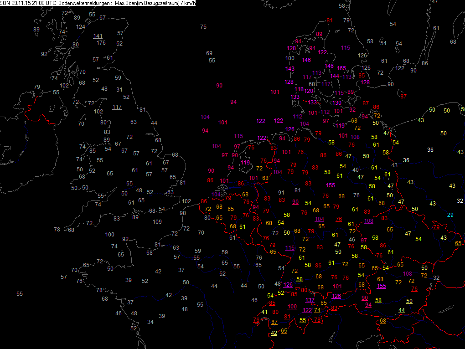Select the underlined 79 red value
Screen dimensions: 465x349
coord(436,227)
